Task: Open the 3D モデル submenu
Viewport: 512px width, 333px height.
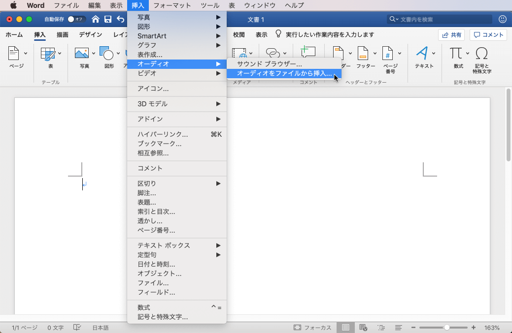Action: pos(176,104)
